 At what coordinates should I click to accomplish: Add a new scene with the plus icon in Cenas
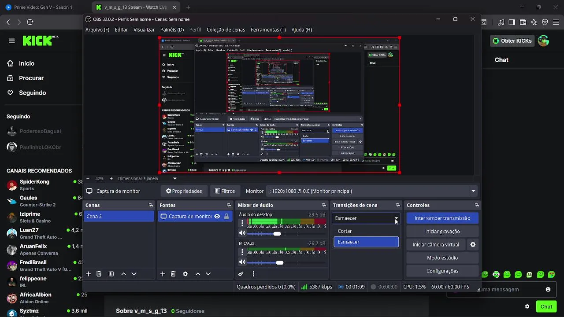88,274
